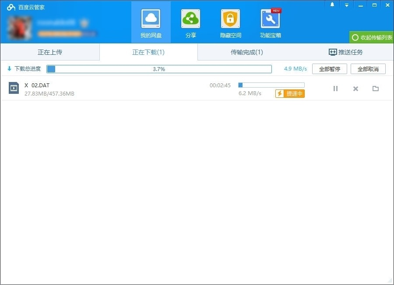The image size is (394, 285).
Task: Open the dropdown arrow in title bar
Action: pos(346,5)
